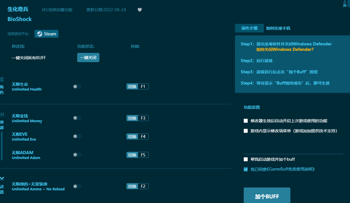The width and height of the screenshot is (350, 203).
Task: Click the 一键关闭 button
Action: (88, 58)
